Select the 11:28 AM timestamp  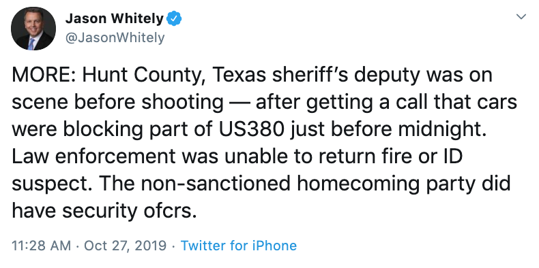pyautogui.click(x=41, y=246)
